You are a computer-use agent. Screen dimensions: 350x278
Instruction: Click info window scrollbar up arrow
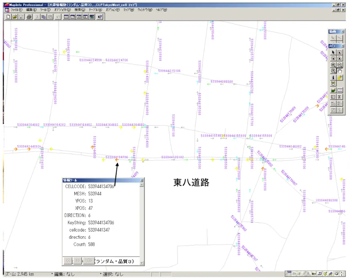coord(142,185)
